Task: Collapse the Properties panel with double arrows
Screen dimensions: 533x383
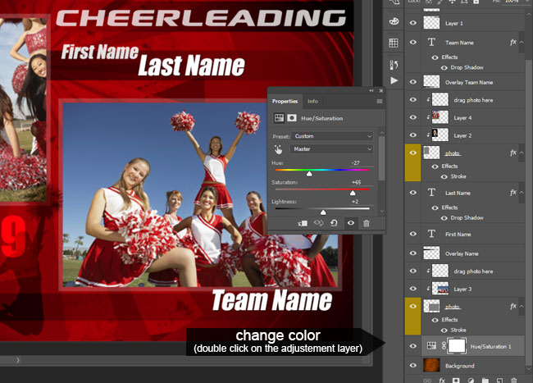Action: [x=371, y=91]
